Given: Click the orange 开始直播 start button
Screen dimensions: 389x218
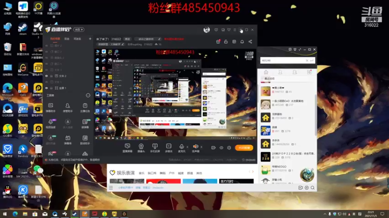Looking at the screenshot, I should point(244,148).
